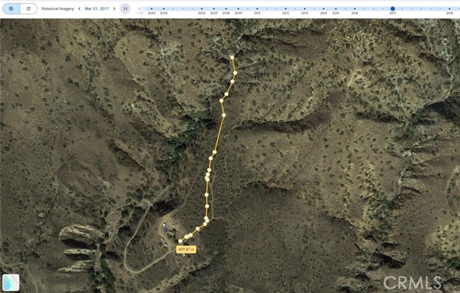Switch to the timelapse refresh icon
The width and height of the screenshot is (460, 293).
pyautogui.click(x=29, y=9)
